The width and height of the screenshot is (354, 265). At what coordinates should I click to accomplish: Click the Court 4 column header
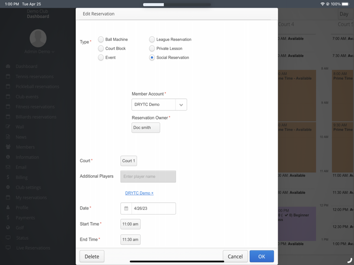tap(286, 24)
